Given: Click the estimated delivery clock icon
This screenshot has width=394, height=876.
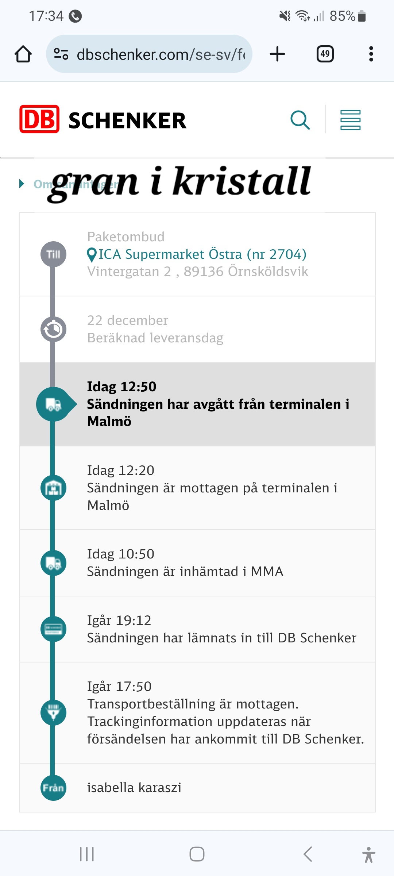Looking at the screenshot, I should pos(53,330).
